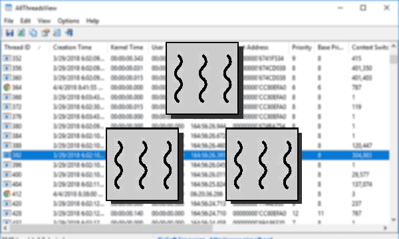Screen dimensions: 399x239
Task: Sort by the Base Pri... column header
Action: point(331,47)
